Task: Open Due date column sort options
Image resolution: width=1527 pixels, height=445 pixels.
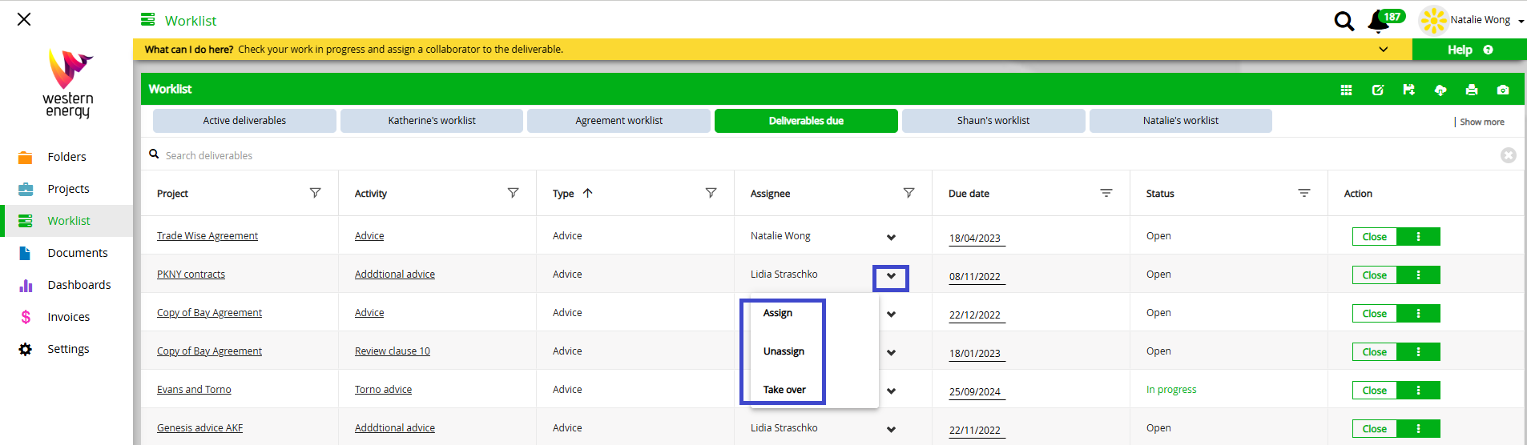Action: point(1106,193)
